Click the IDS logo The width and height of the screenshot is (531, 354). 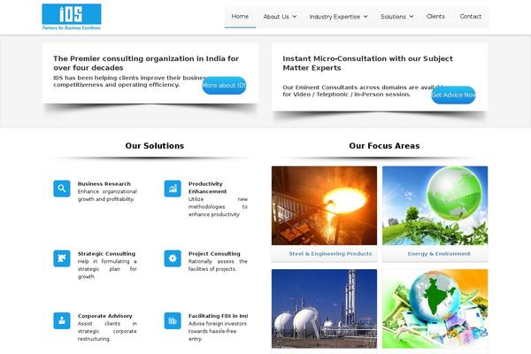point(72,17)
